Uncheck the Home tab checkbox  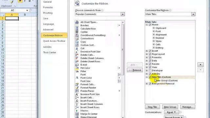pyautogui.click(x=150, y=25)
